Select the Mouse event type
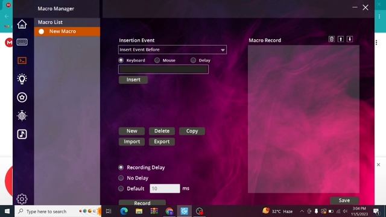This screenshot has width=386, height=217. 157,60
